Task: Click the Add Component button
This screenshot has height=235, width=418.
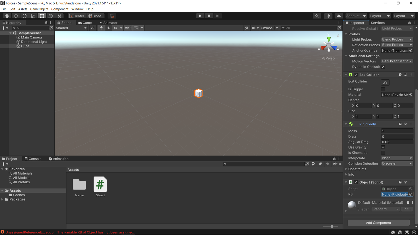Action: pos(378,223)
